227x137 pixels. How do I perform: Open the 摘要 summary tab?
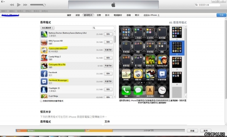pyautogui.click(x=69, y=15)
